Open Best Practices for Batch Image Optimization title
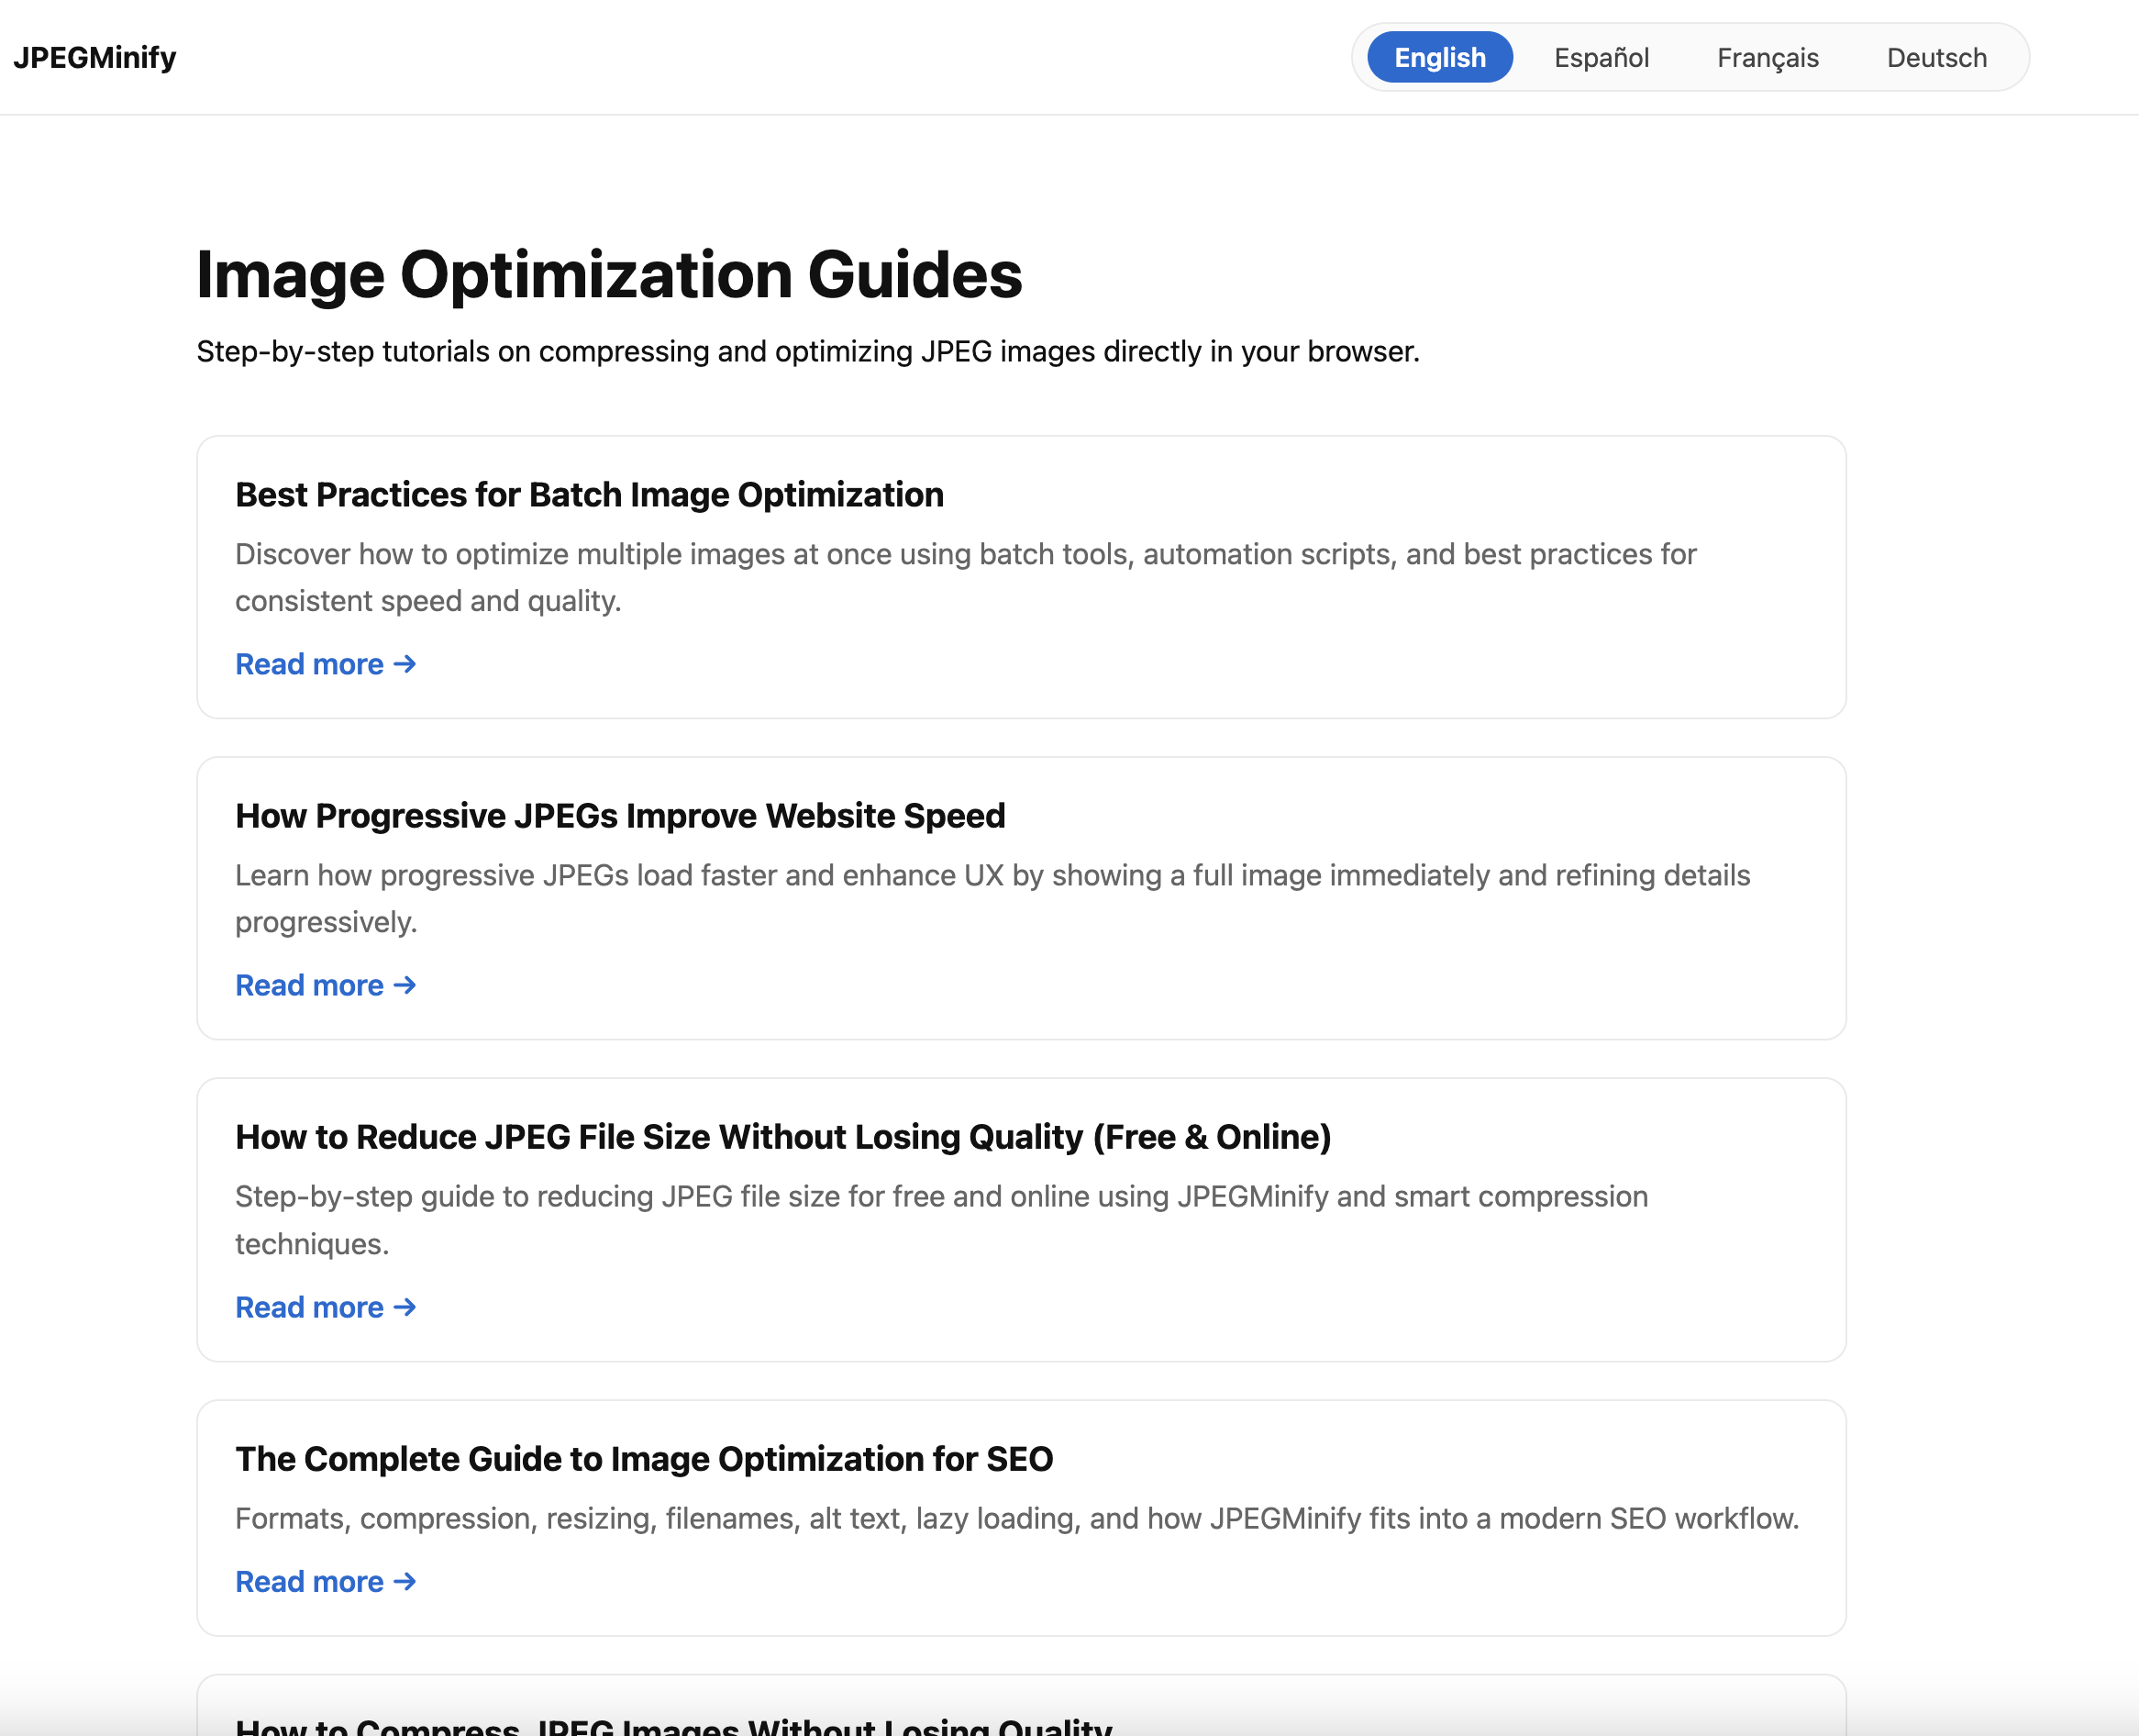 [589, 495]
